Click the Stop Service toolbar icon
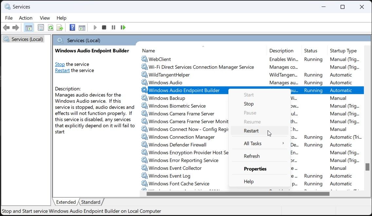The height and width of the screenshot is (216, 372). pos(104,27)
